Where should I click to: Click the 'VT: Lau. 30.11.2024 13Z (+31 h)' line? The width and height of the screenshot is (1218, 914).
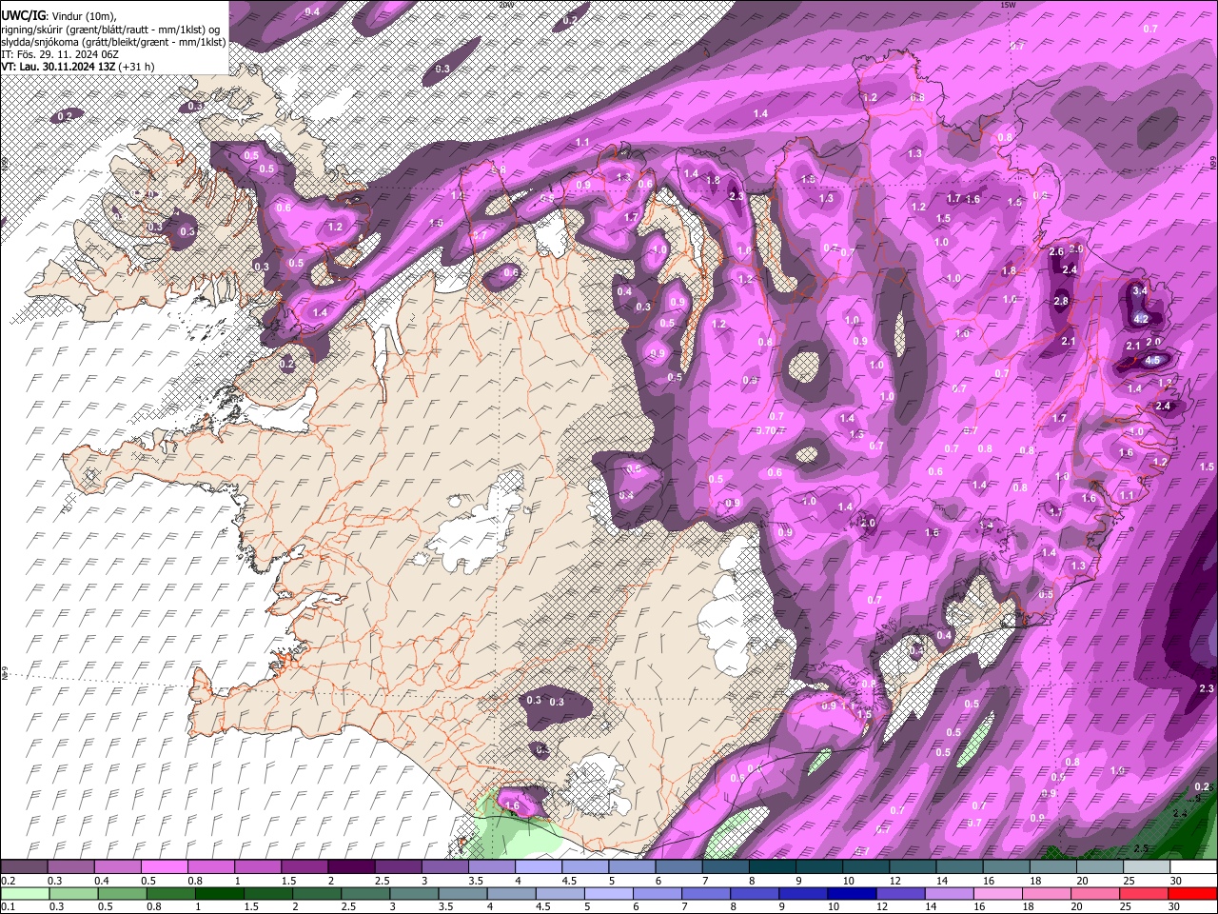coord(78,67)
